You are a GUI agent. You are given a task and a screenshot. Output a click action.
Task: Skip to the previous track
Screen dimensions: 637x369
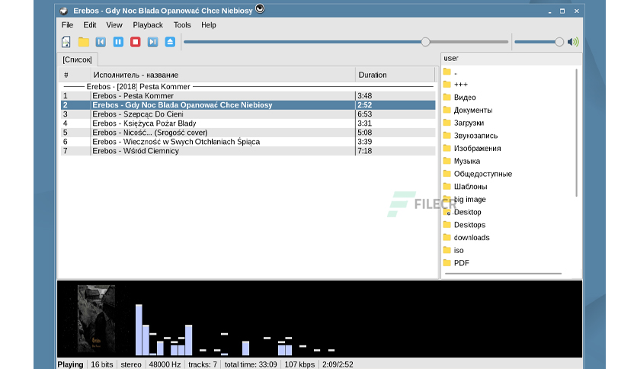coord(101,42)
